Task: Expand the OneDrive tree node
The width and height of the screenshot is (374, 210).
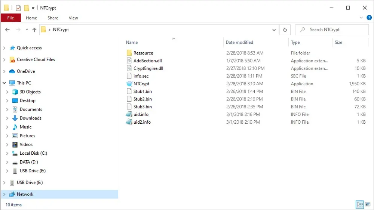Action: coord(4,71)
